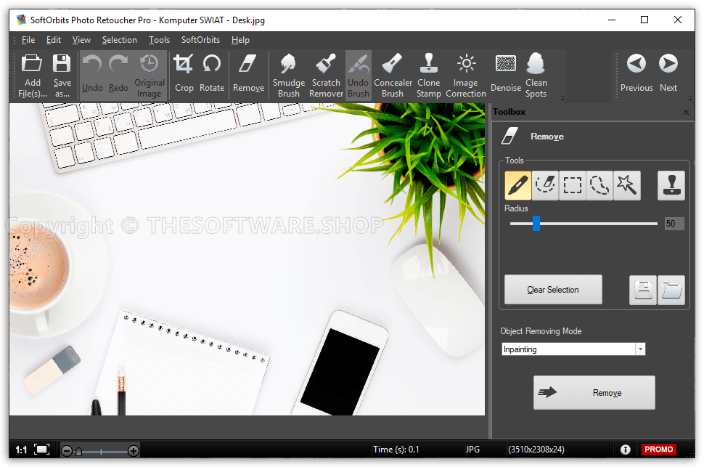Select the Undo Brush tool
This screenshot has height=467, width=704.
(x=359, y=75)
